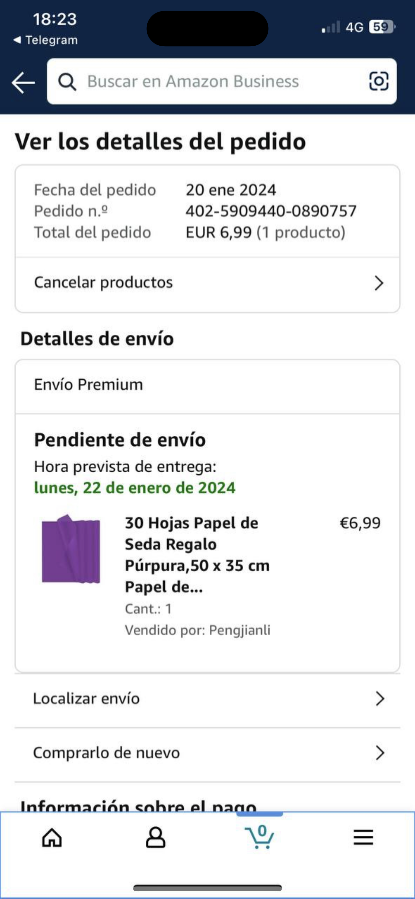The width and height of the screenshot is (415, 899).
Task: Select Comprarlo de nuevo option
Action: pyautogui.click(x=106, y=753)
